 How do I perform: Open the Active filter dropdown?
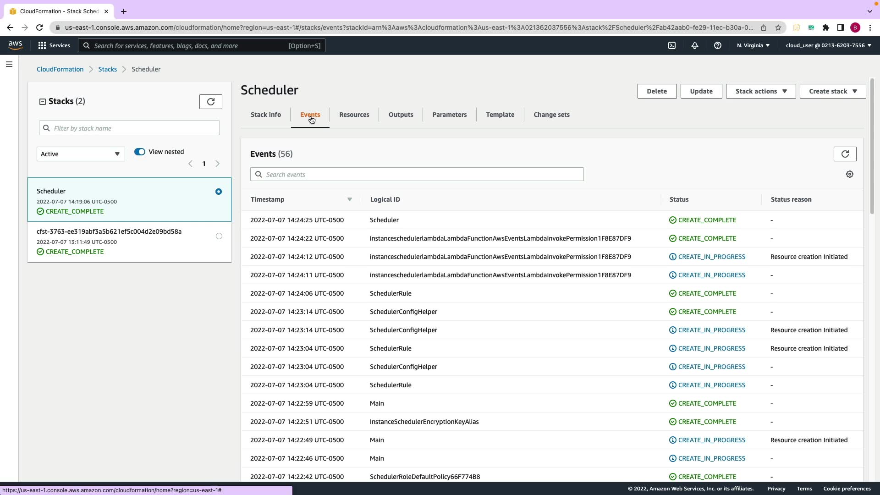point(81,154)
